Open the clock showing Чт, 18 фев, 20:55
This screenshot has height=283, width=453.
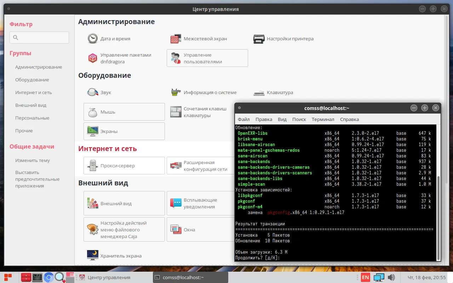pos(427,277)
